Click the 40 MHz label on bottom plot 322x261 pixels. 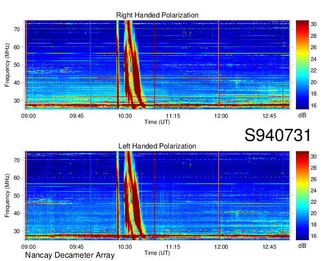point(17,214)
